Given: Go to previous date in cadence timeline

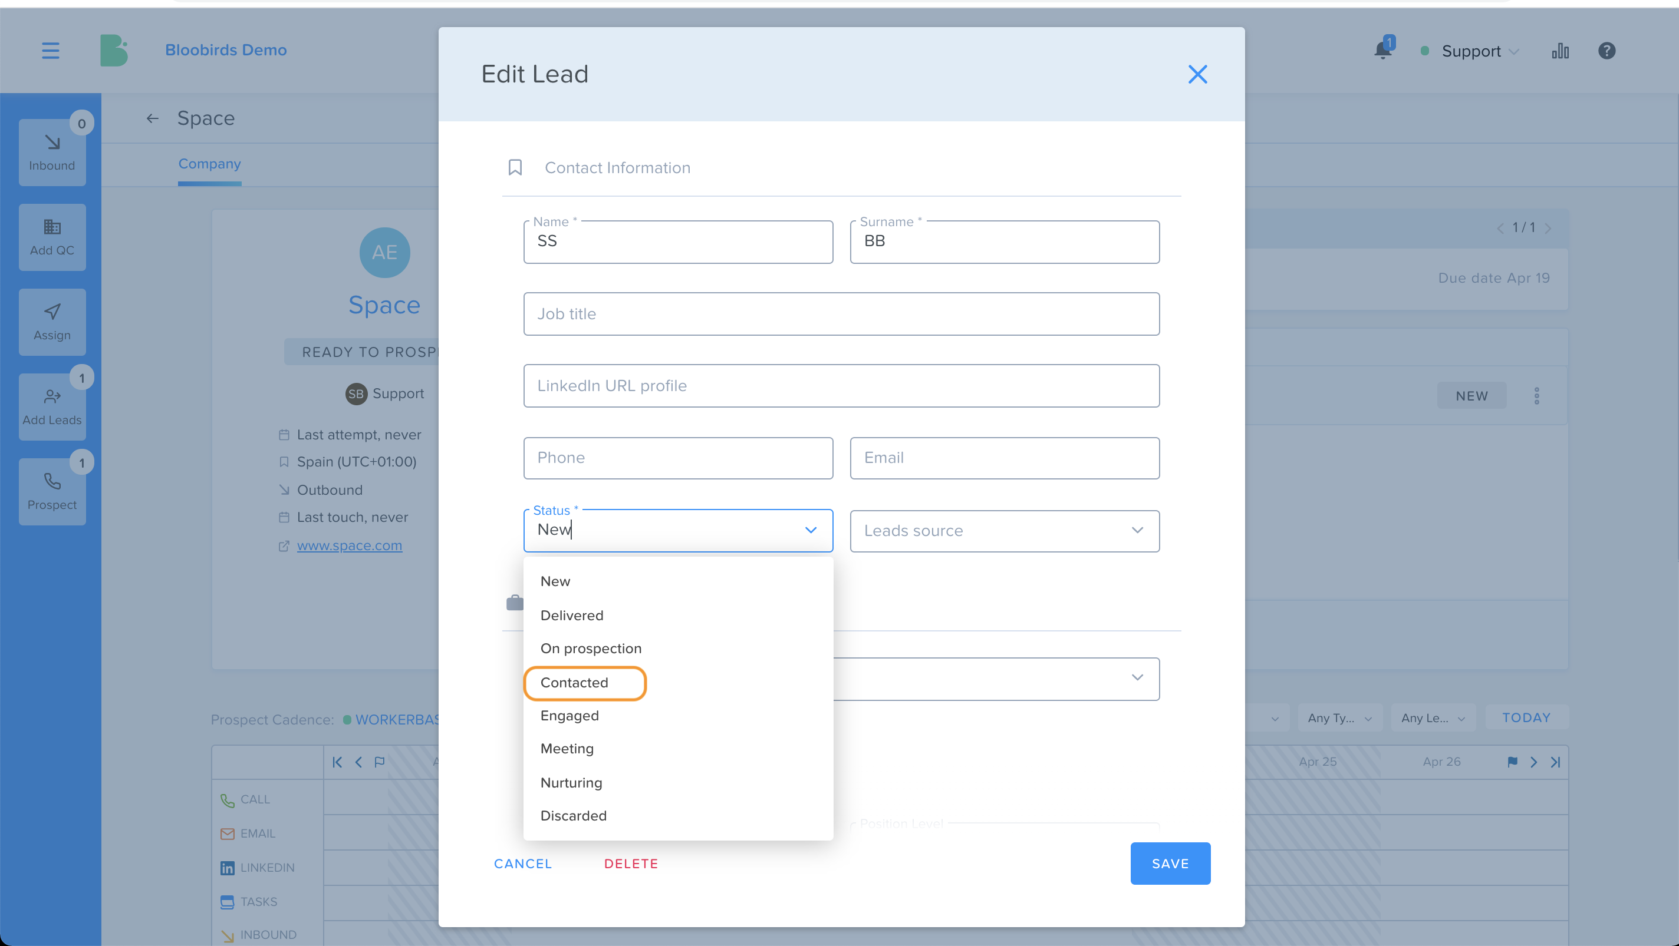Looking at the screenshot, I should 358,762.
